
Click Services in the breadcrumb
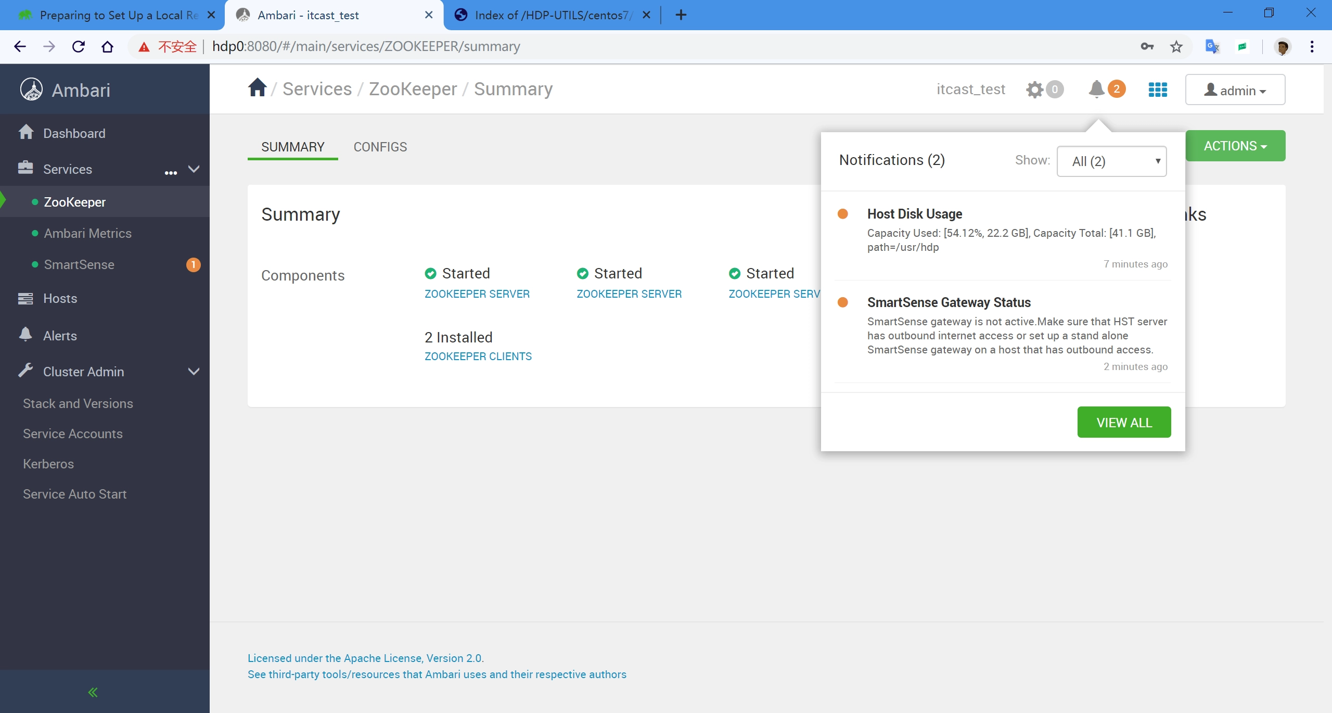317,89
